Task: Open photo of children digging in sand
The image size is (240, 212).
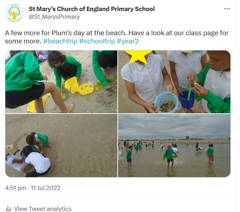Action: click(61, 82)
